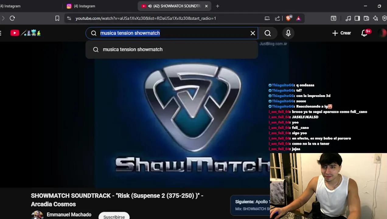Screen dimensions: 387x219
Task: Open the Brave playlist music-note icon
Action: tap(348, 18)
